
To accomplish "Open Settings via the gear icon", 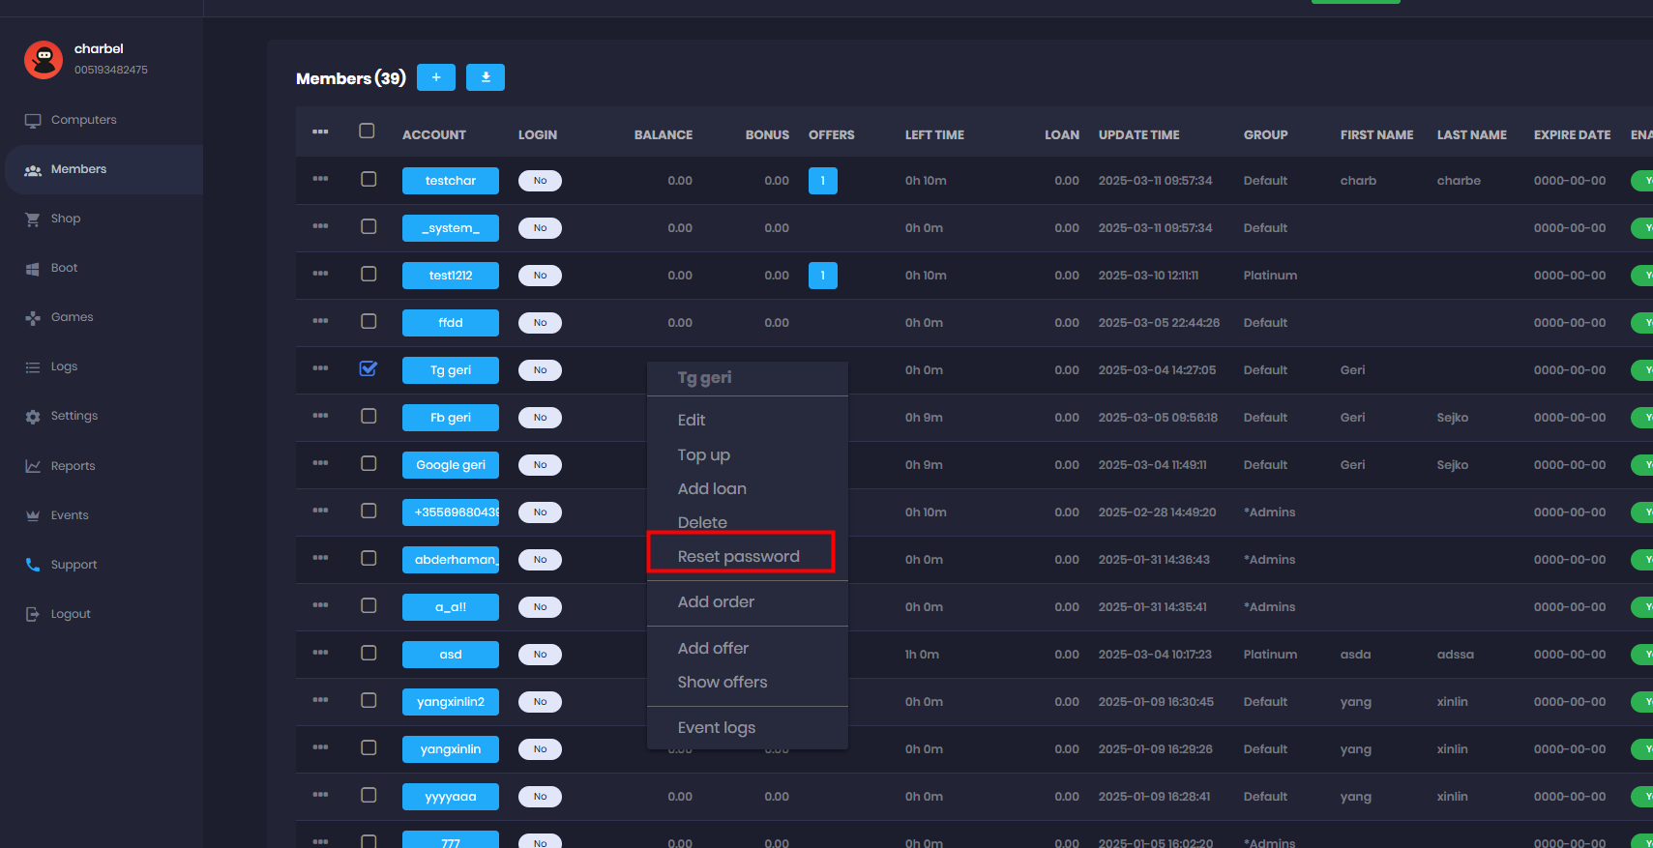I will 33,417.
